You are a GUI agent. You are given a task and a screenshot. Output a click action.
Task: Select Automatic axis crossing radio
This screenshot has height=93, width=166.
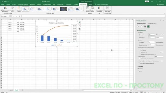tap(140, 50)
